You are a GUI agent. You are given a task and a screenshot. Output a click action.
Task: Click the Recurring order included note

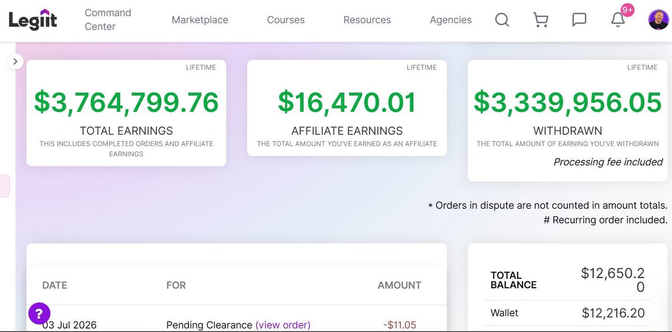605,220
